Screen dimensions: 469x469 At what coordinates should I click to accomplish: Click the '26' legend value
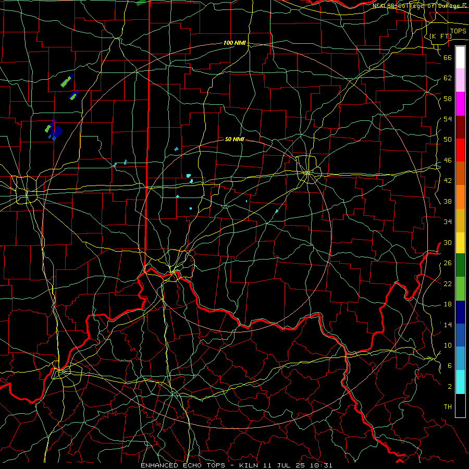tap(448, 263)
